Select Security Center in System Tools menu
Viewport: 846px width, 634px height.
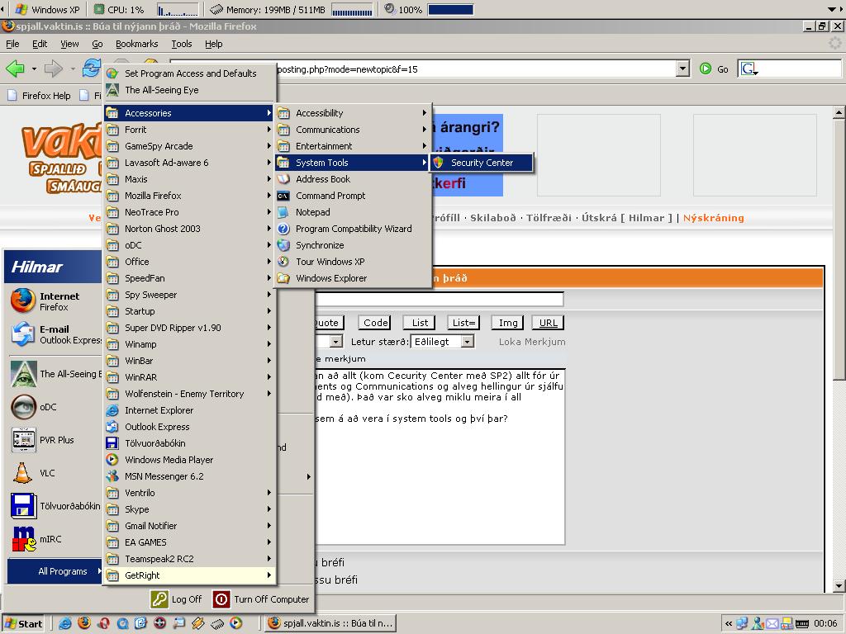coord(483,163)
